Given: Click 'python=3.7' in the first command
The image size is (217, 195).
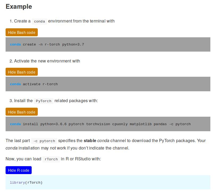Looking at the screenshot, I should pyautogui.click(x=73, y=44).
